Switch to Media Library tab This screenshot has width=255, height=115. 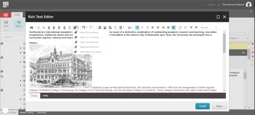pyautogui.click(x=27, y=112)
